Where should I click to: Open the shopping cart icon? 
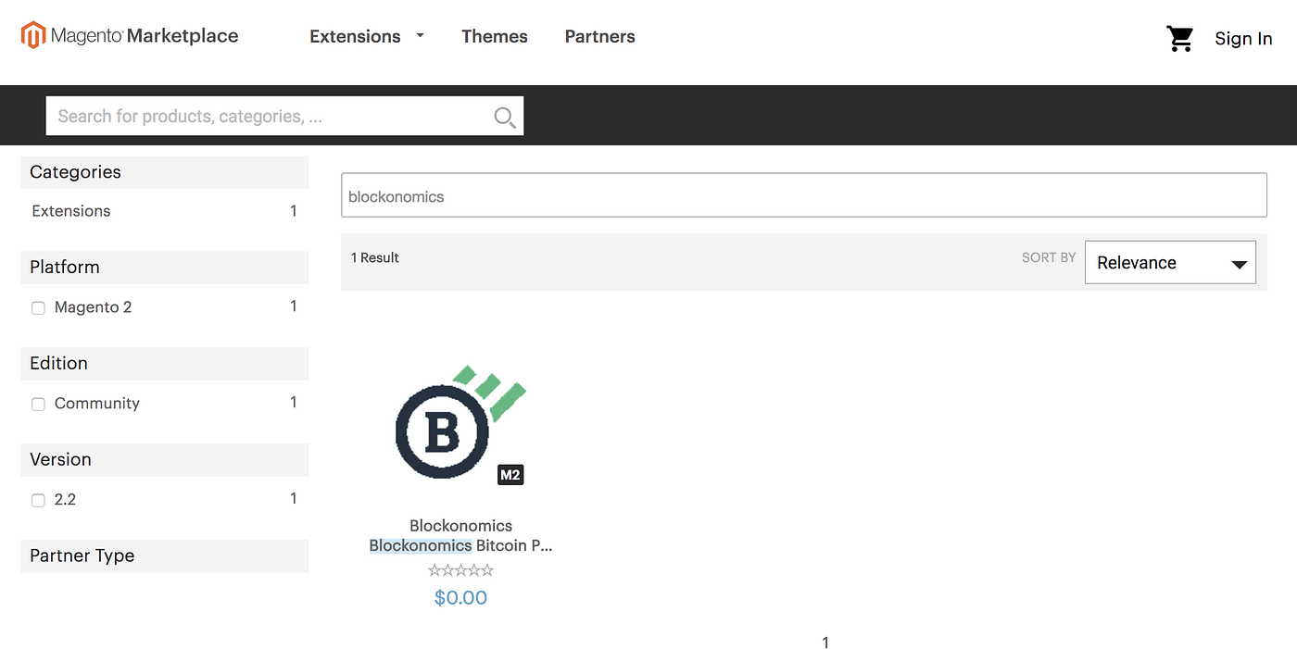tap(1180, 38)
